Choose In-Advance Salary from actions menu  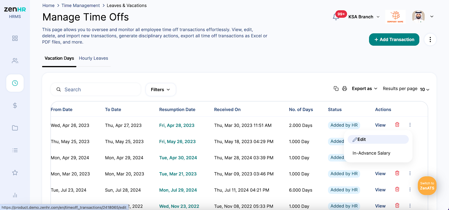[x=371, y=153]
